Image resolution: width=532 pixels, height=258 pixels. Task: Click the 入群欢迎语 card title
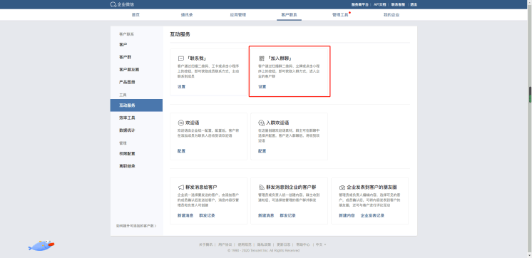[x=278, y=123]
